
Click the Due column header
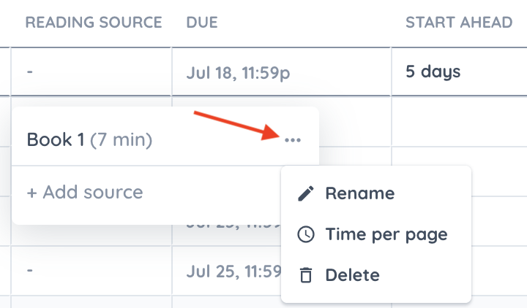202,23
